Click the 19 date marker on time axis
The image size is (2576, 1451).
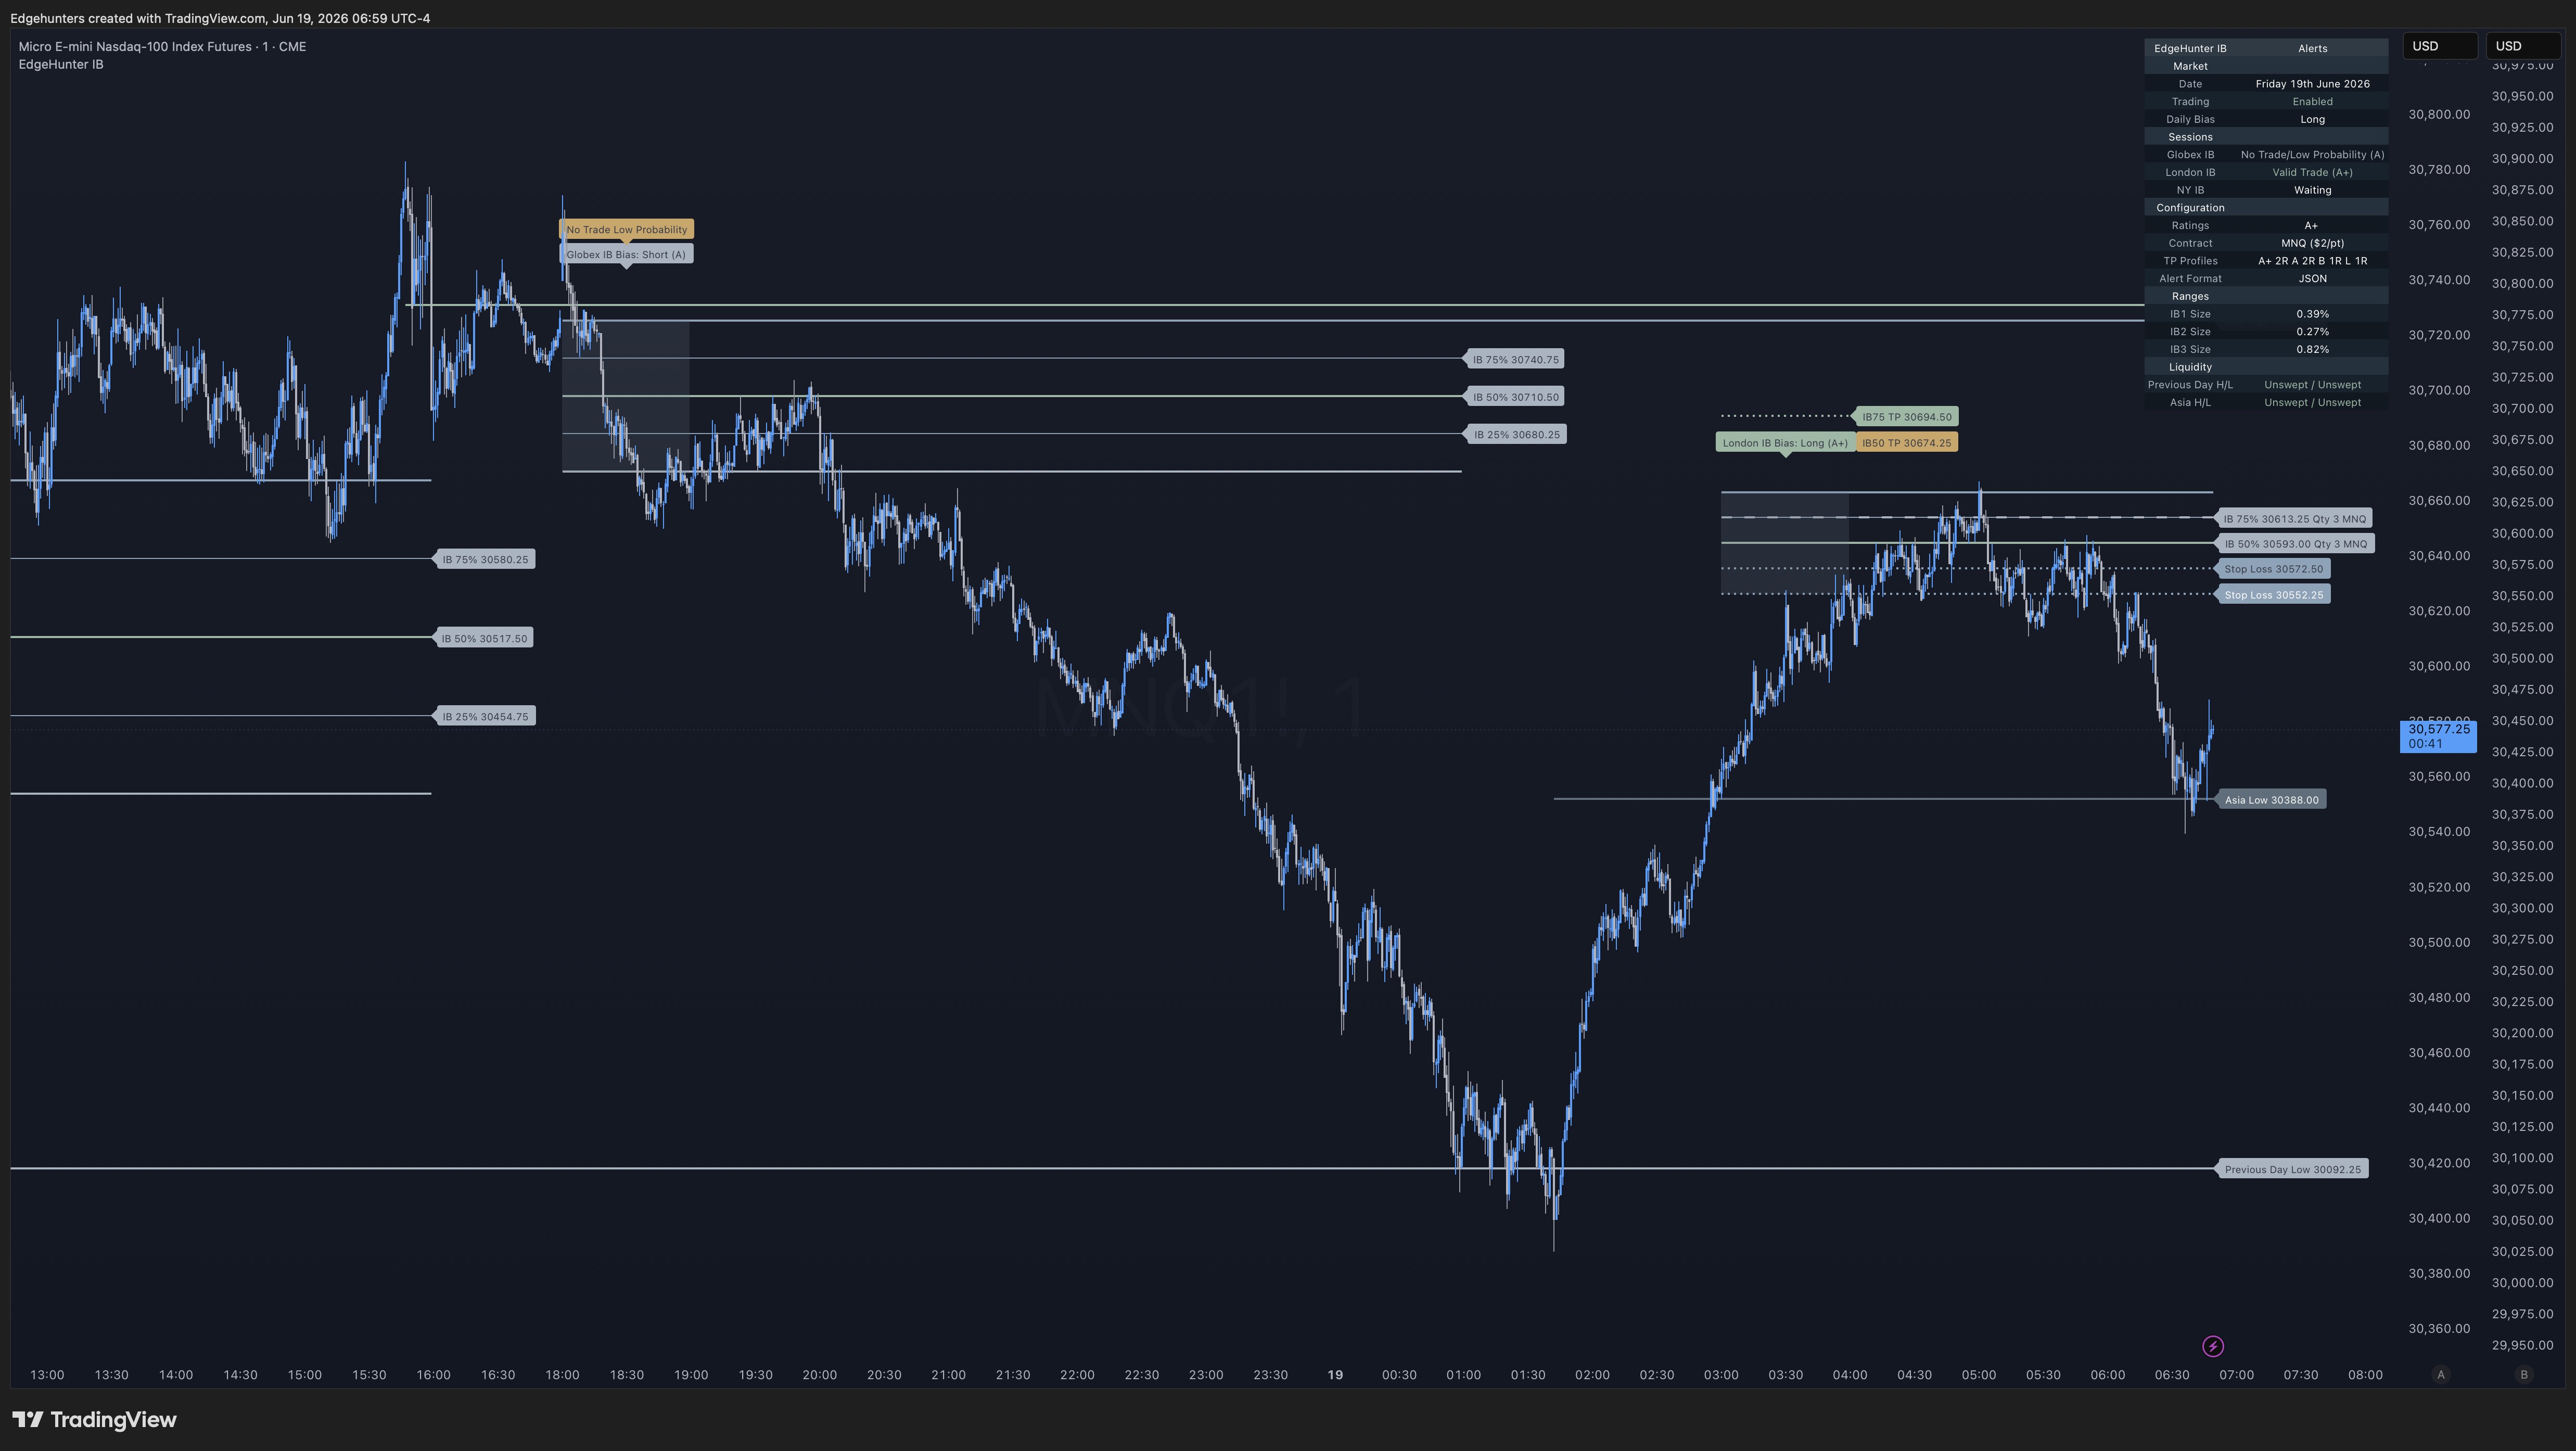pos(1334,1374)
